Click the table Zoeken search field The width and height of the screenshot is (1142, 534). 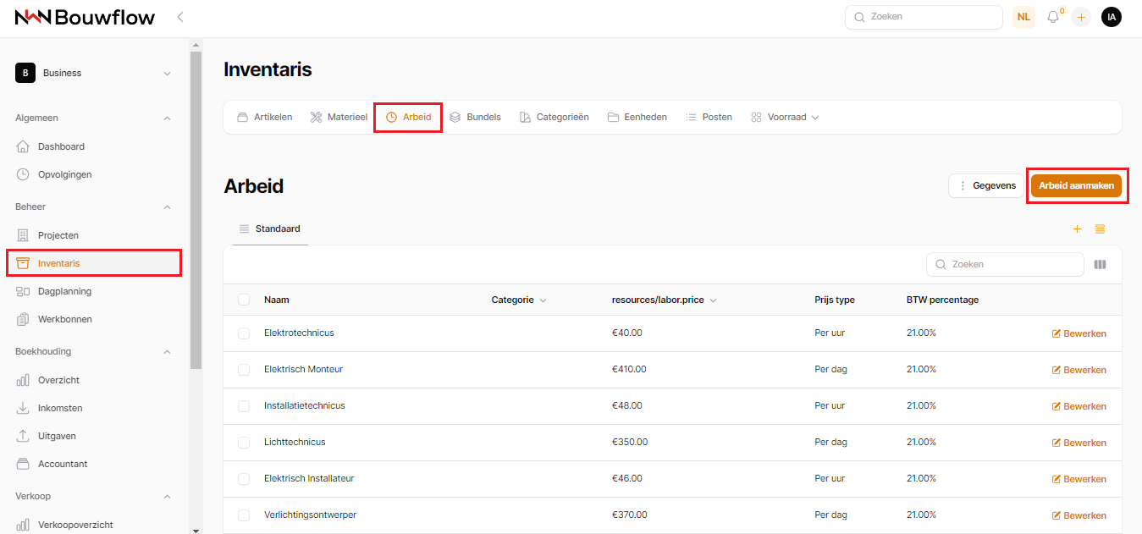coord(1005,264)
